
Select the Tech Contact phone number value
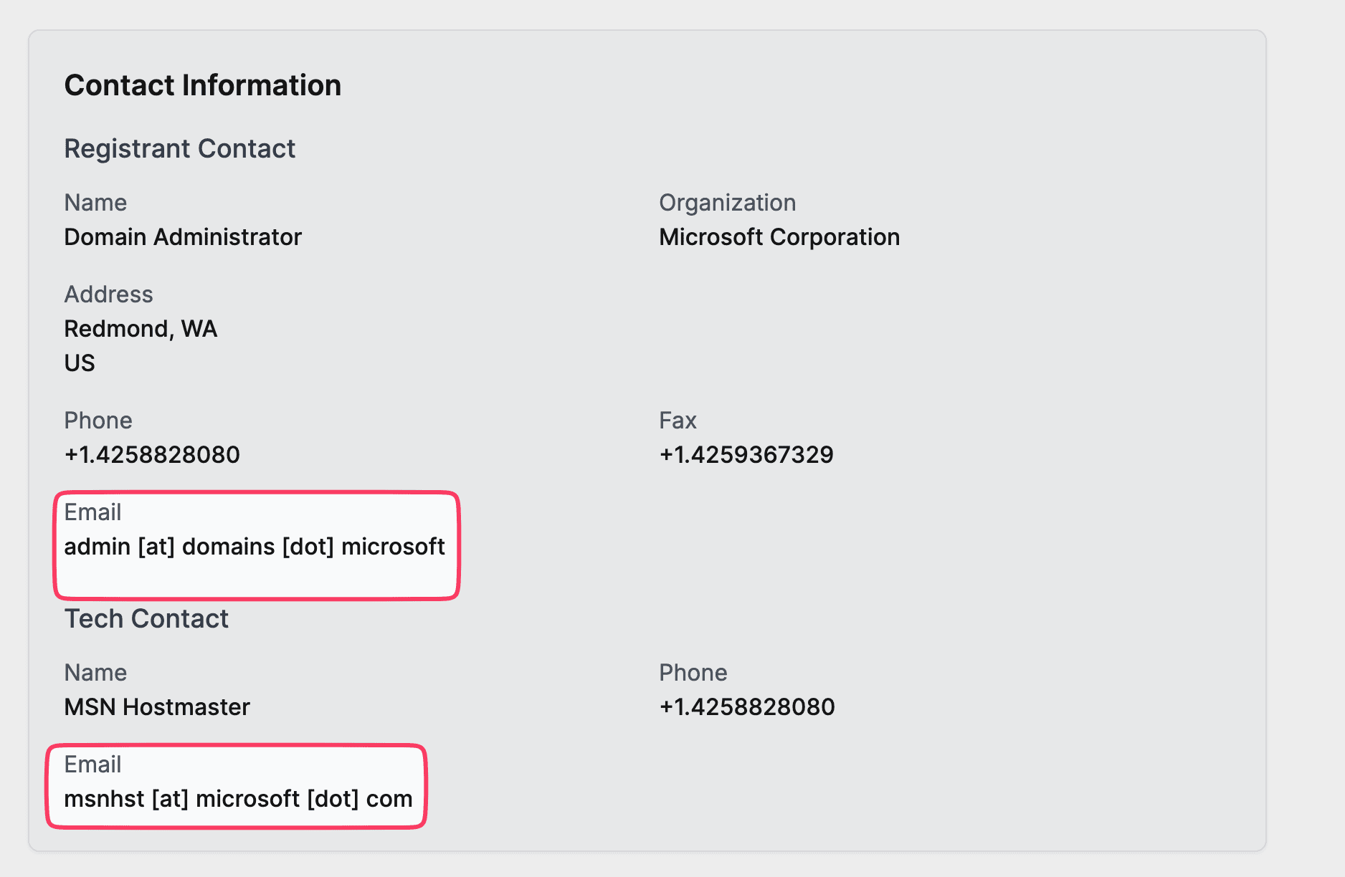point(747,707)
